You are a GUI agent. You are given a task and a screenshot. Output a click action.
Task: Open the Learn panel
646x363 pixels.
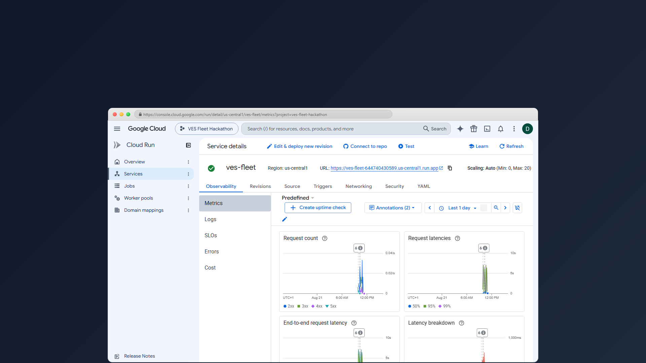click(x=478, y=146)
